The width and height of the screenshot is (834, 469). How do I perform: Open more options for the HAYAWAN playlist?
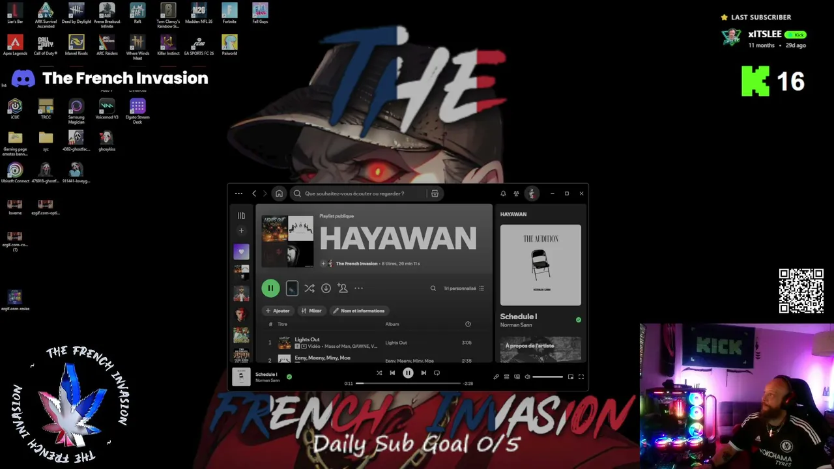[x=358, y=288]
